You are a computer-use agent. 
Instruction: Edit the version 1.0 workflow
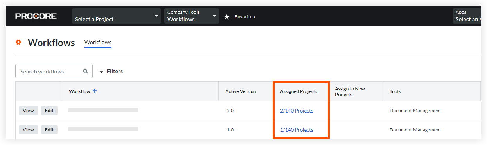49,129
